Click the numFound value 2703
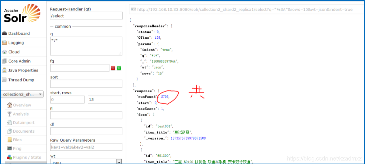The height and width of the screenshot is (165, 365). tap(165, 96)
